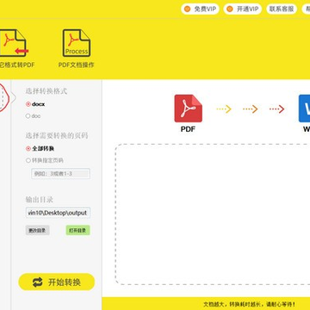This screenshot has height=310, width=310.
Task: Click the dashed file drop area
Action: pos(213,214)
